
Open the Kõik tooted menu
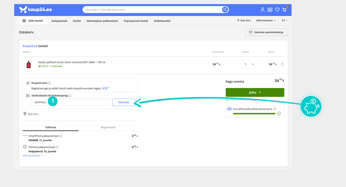tap(33, 21)
